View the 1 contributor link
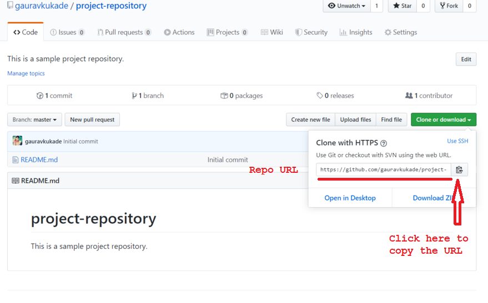488x303 pixels. point(429,96)
